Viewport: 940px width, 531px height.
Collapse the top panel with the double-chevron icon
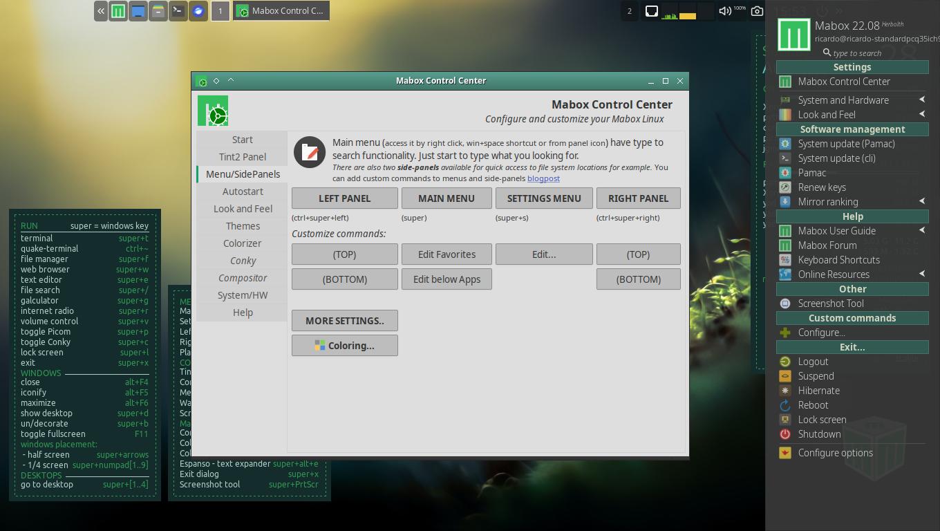101,11
